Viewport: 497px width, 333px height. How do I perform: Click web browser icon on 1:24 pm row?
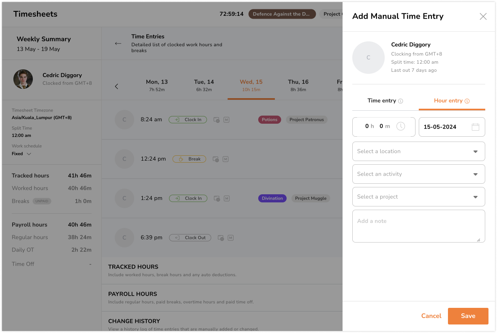[x=217, y=199]
